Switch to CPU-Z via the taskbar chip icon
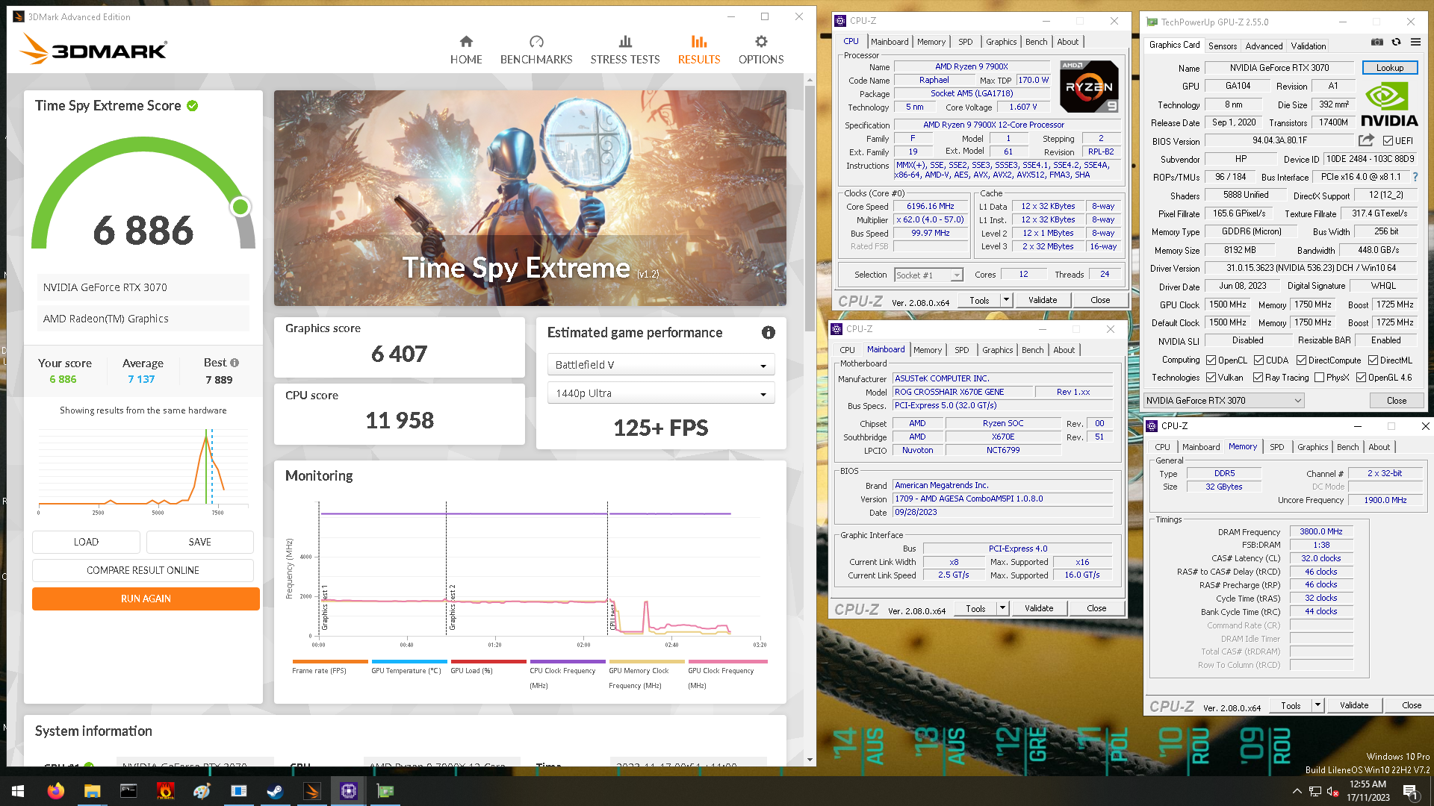1434x806 pixels. (348, 791)
